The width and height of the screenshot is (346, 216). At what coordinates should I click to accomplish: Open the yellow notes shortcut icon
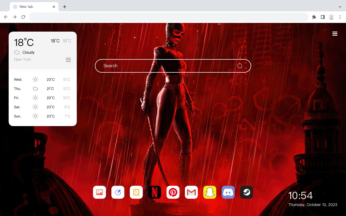pos(136,192)
